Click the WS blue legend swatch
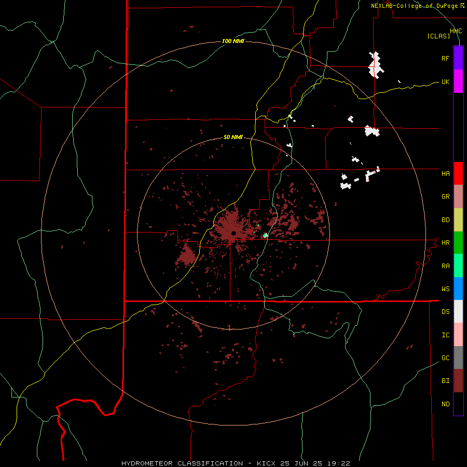467x467 pixels. tap(458, 289)
